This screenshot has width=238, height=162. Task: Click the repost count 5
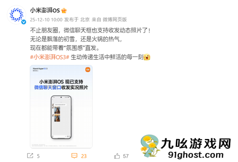(38, 156)
